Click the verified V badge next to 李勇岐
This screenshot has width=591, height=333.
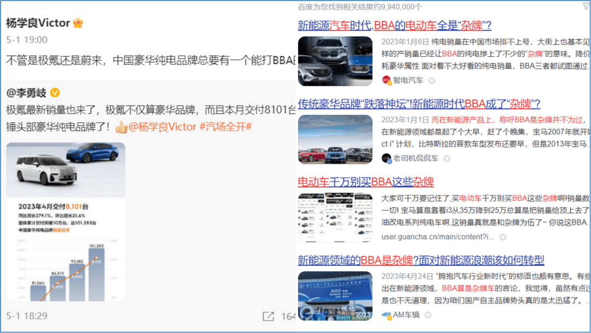(55, 92)
